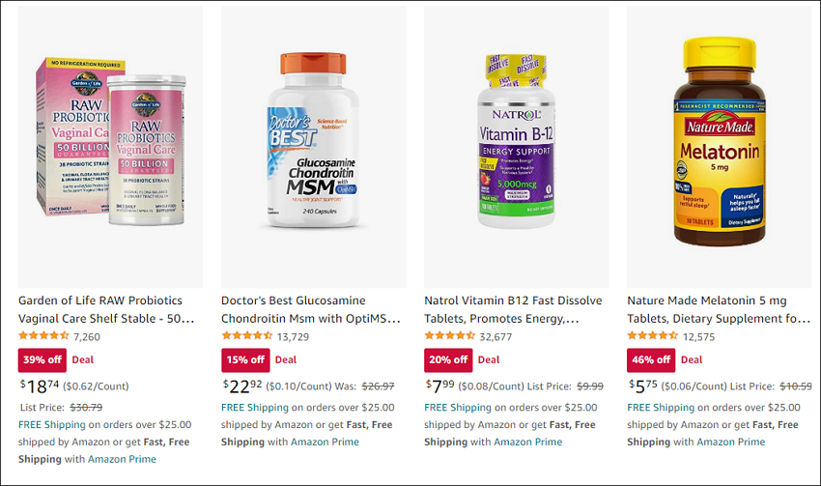Open Garden of Life RAW Probiotics product image
This screenshot has width=821, height=486.
110,147
